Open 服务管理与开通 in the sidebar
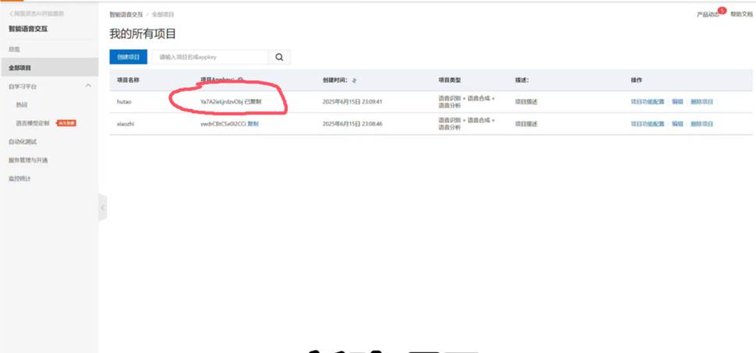The image size is (756, 353). (x=28, y=161)
